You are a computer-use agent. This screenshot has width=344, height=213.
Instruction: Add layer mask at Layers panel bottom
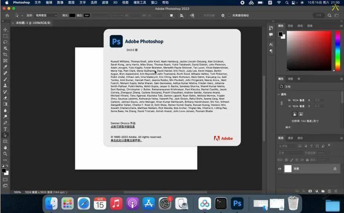[310, 191]
